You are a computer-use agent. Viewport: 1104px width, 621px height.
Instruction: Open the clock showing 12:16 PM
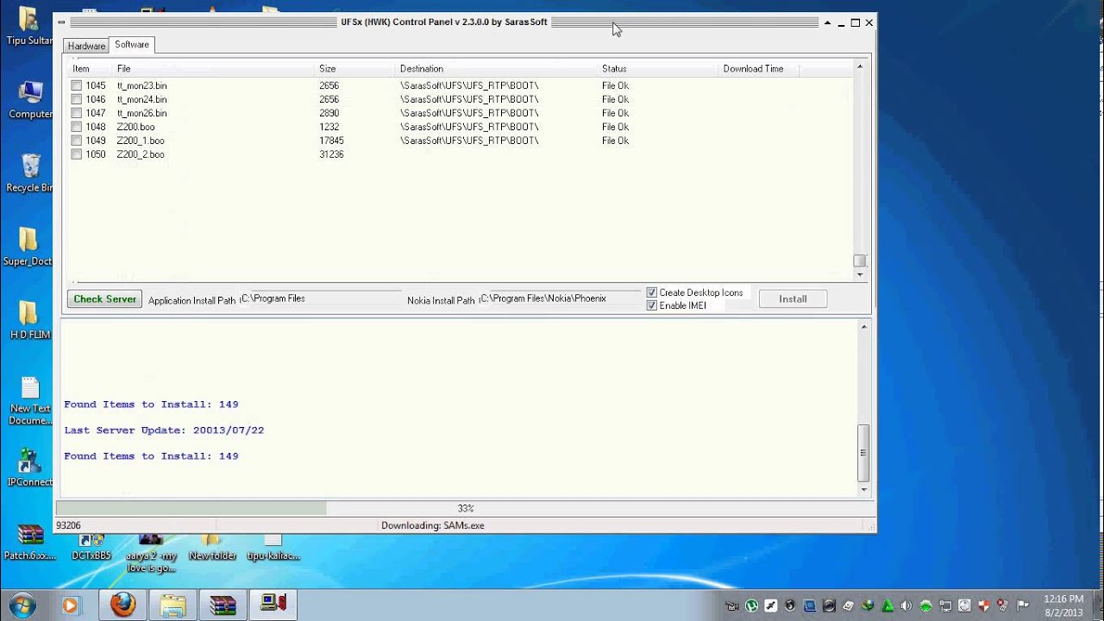click(x=1063, y=605)
